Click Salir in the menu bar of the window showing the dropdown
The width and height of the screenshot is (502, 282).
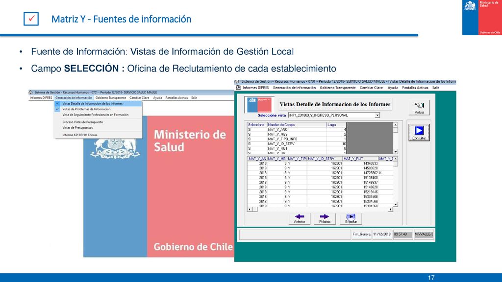point(194,98)
